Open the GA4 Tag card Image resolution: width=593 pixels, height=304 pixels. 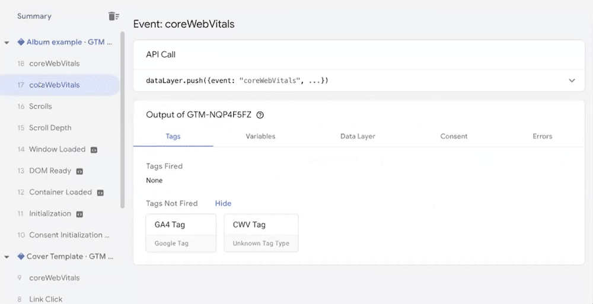click(181, 233)
